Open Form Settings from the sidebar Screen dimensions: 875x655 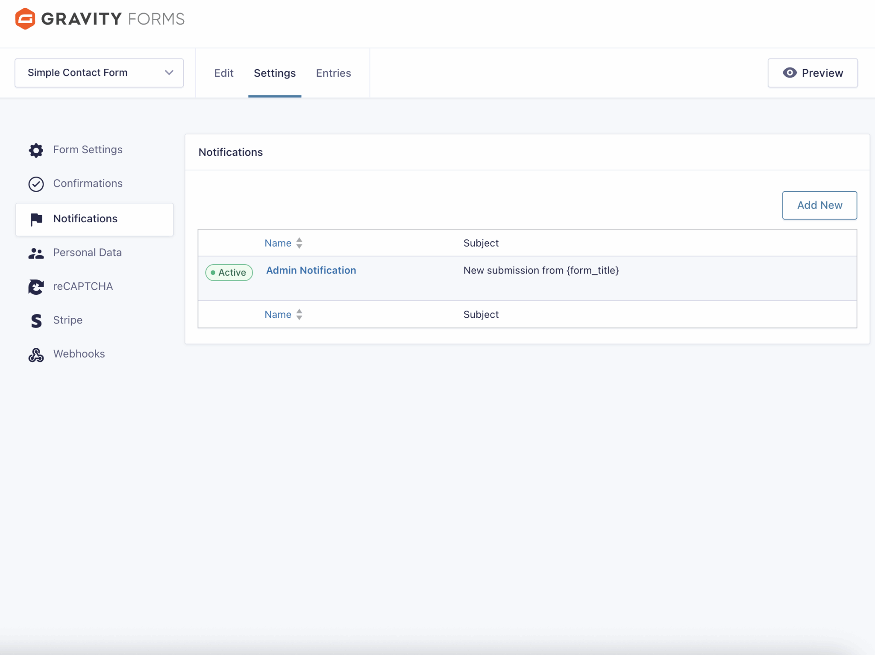[x=87, y=150]
